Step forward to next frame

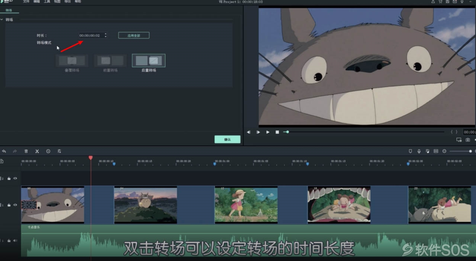[258, 132]
